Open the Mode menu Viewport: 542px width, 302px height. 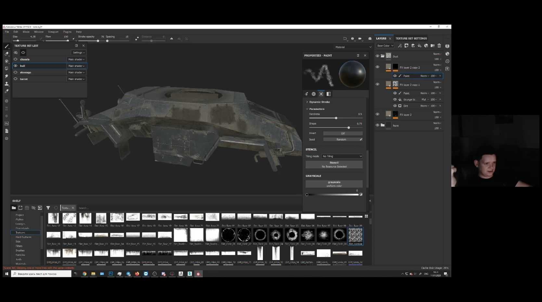26,32
